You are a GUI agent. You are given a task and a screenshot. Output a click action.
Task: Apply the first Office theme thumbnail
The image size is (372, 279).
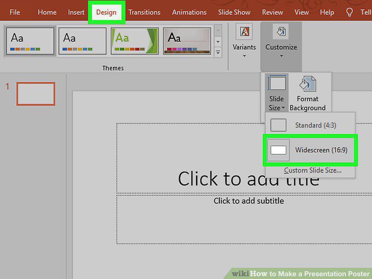(x=30, y=41)
